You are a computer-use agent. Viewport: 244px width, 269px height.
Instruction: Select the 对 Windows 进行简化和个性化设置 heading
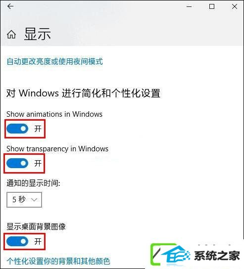click(x=83, y=93)
